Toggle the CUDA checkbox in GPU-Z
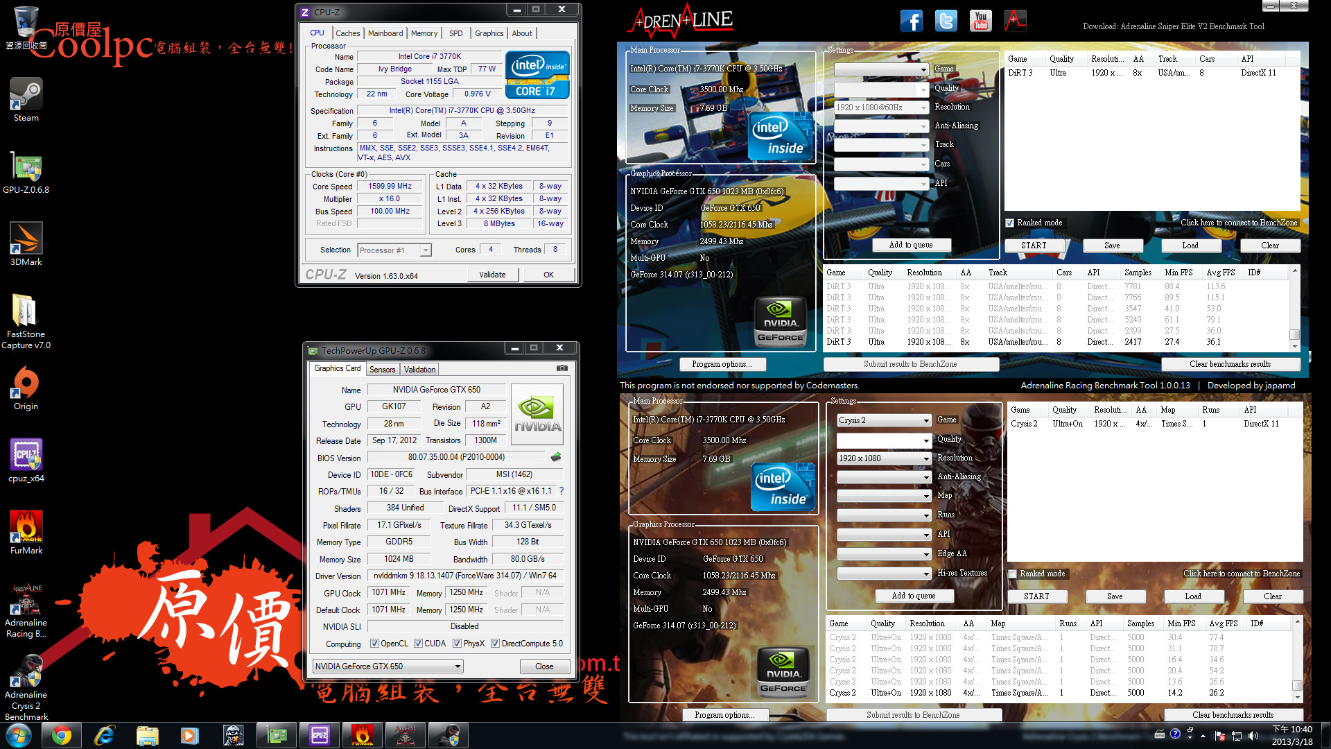This screenshot has height=749, width=1331. [x=419, y=644]
